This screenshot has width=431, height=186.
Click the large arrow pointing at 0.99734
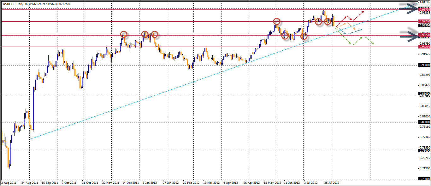pyautogui.click(x=409, y=8)
